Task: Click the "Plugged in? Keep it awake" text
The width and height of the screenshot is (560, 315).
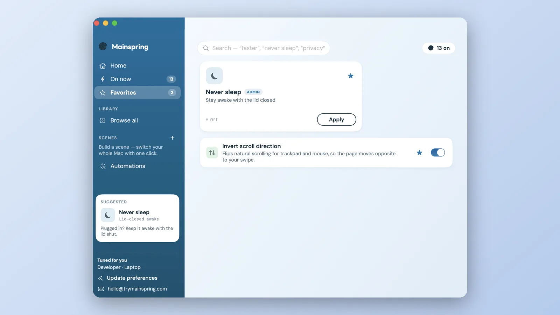Action: click(137, 231)
